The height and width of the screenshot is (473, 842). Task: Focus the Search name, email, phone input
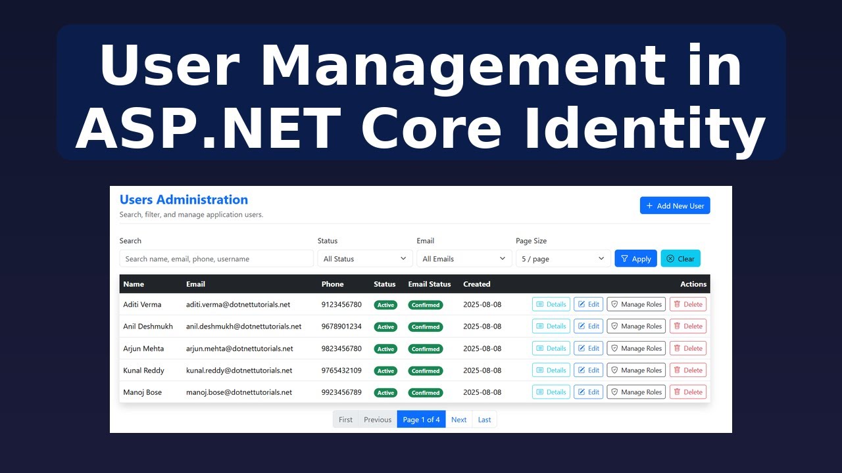tap(216, 259)
